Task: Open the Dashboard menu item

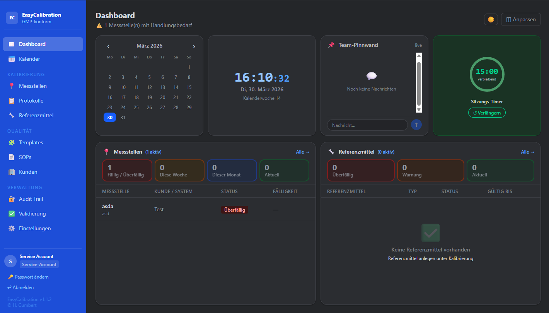Action: [43, 44]
